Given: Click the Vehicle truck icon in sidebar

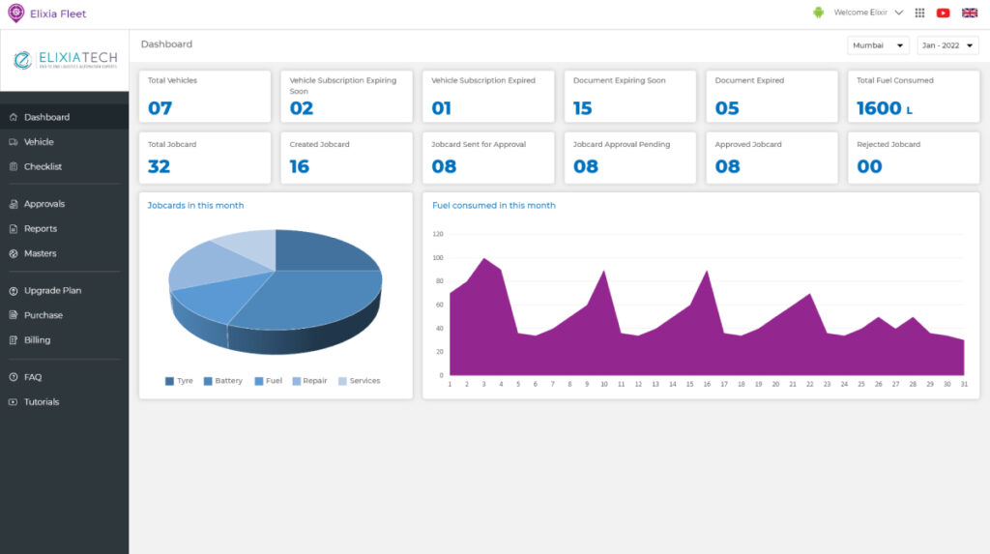Looking at the screenshot, I should tap(14, 142).
